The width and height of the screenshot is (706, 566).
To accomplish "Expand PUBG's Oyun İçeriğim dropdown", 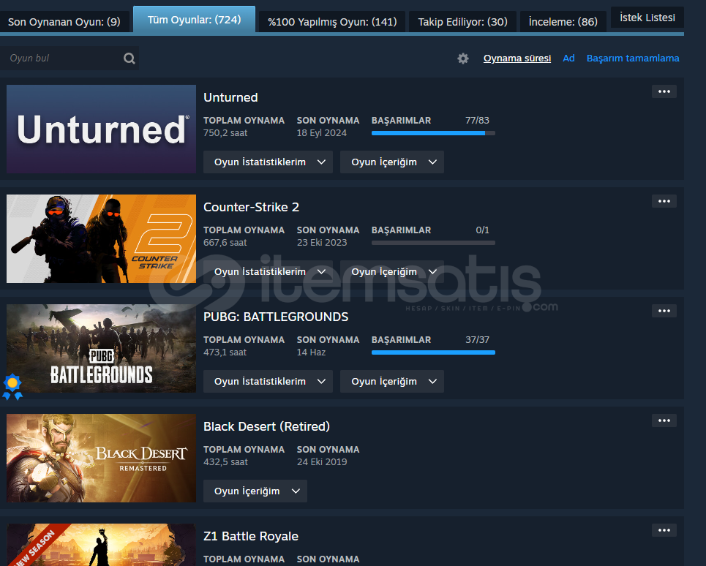I will coord(391,382).
